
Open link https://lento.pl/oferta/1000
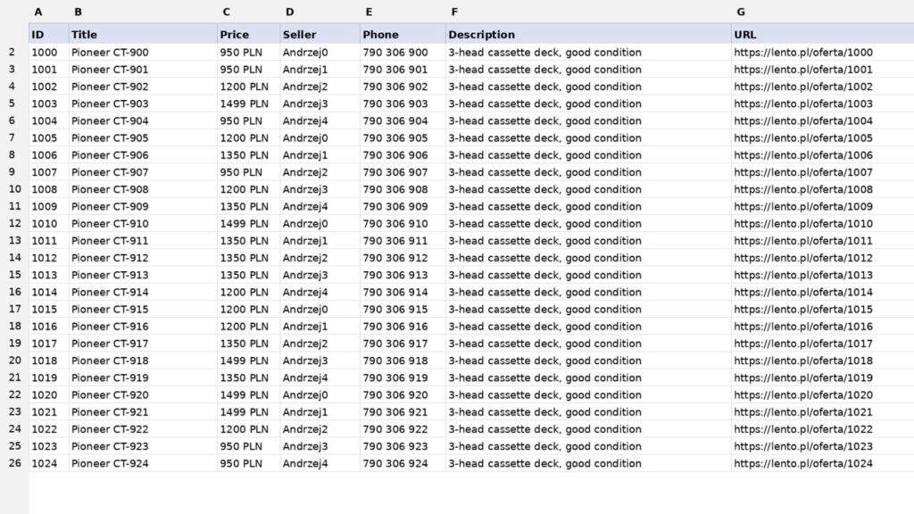803,53
